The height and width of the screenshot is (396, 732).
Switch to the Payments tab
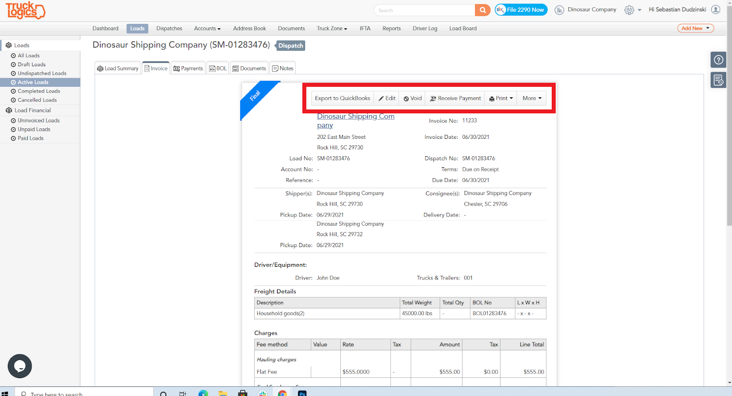point(188,68)
